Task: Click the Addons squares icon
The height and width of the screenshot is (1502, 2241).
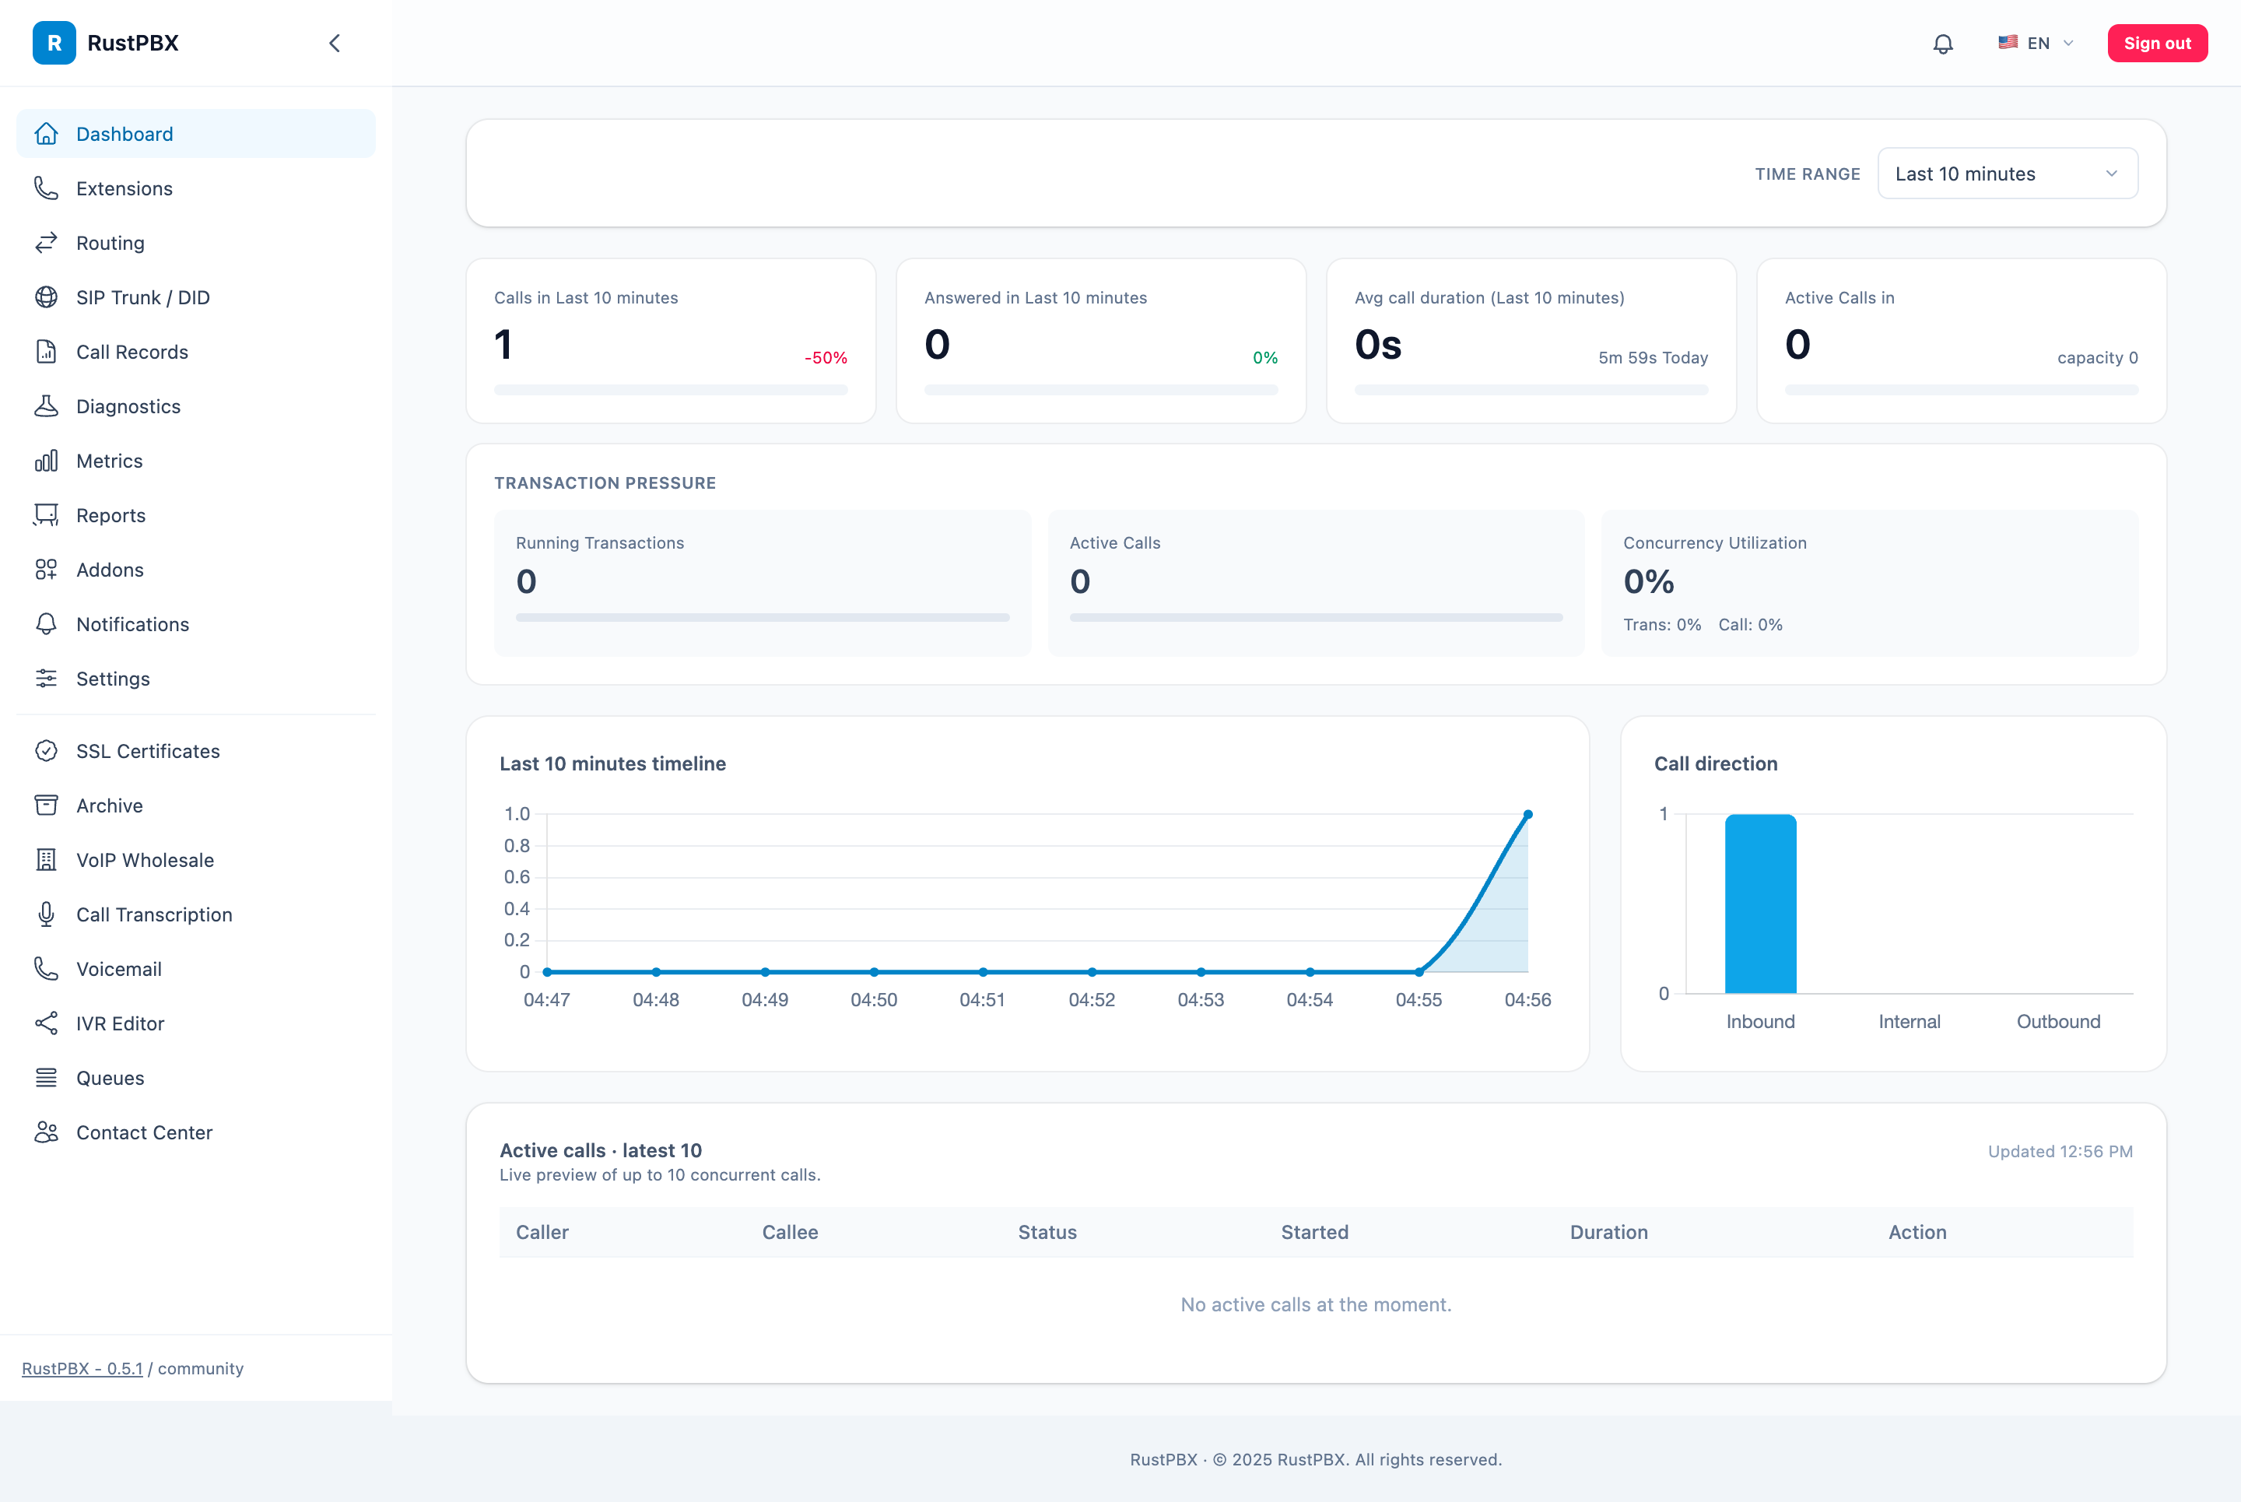Action: click(x=46, y=570)
